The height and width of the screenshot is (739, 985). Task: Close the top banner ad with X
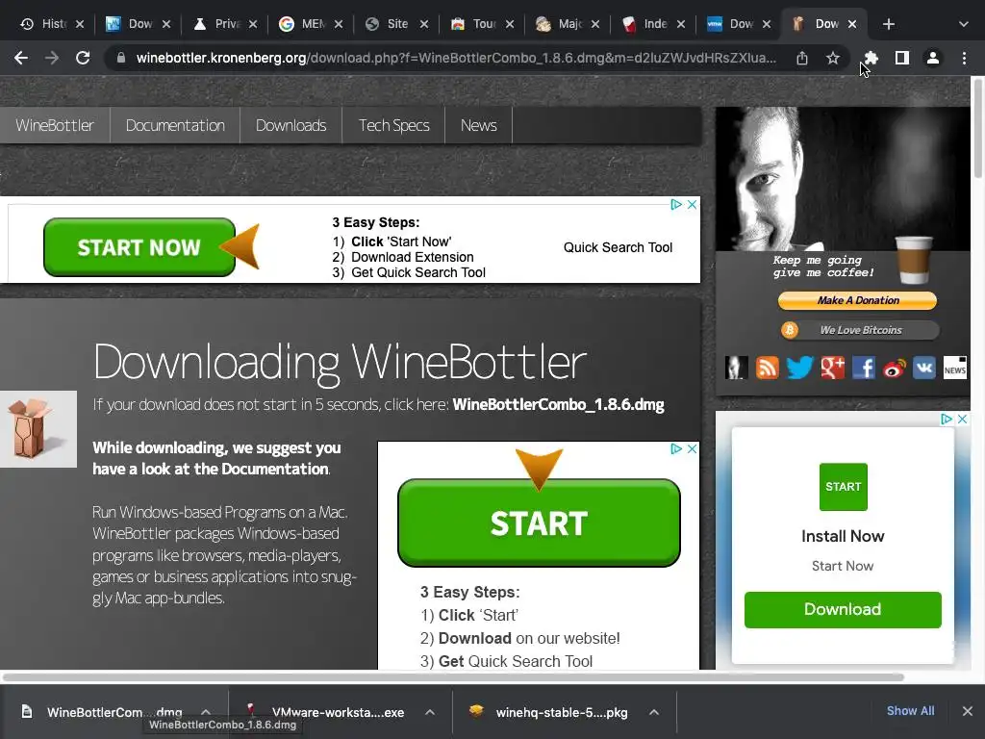pyautogui.click(x=692, y=204)
